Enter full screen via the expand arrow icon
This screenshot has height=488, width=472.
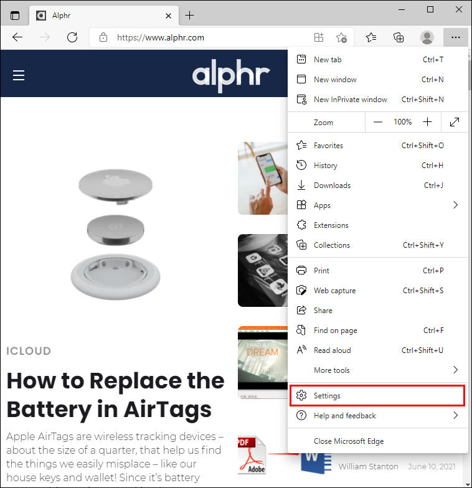(455, 122)
